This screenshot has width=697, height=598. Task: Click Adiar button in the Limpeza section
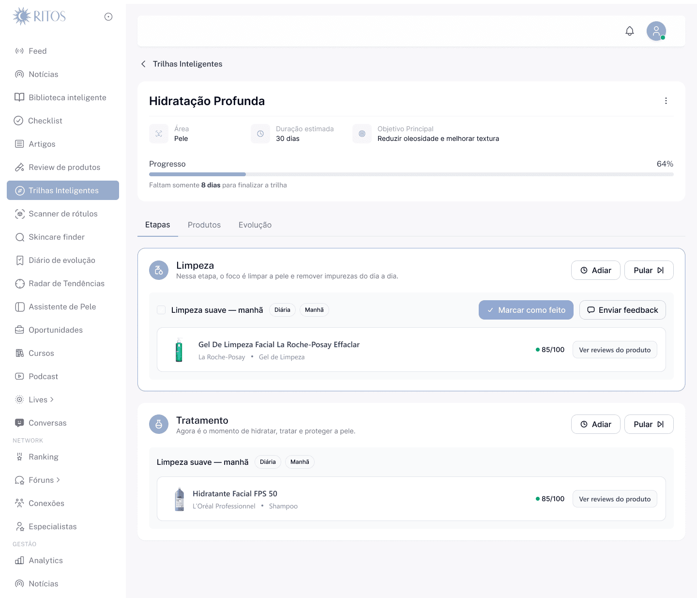point(596,270)
